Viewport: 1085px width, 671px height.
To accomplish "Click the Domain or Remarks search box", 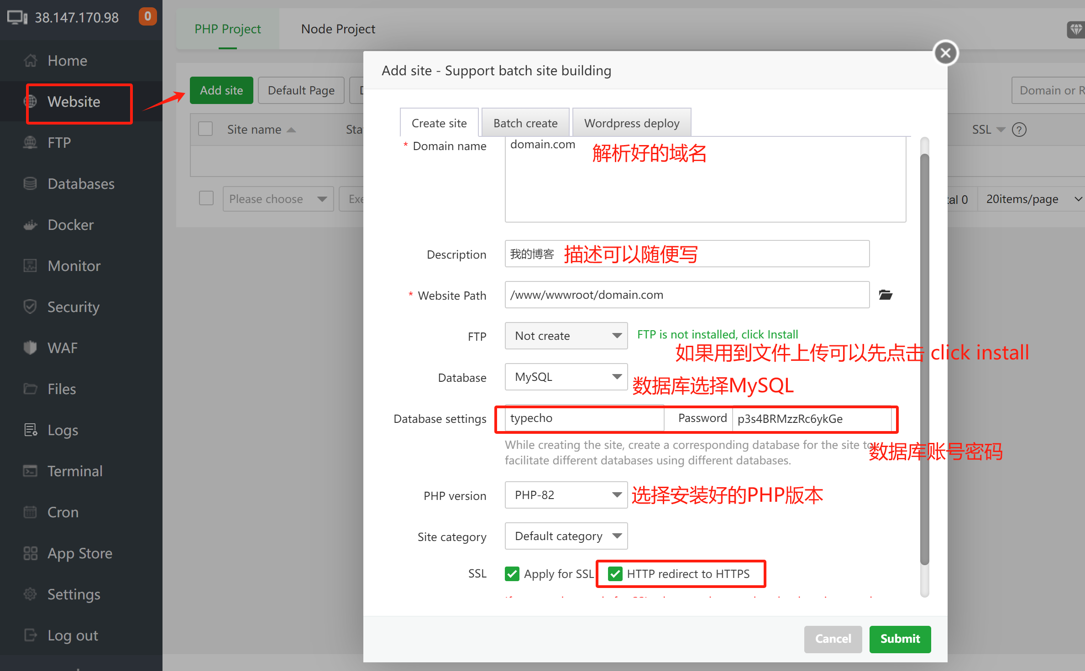I will 1048,90.
